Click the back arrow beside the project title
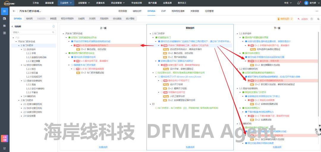The height and width of the screenshot is (152, 321). tap(14, 11)
